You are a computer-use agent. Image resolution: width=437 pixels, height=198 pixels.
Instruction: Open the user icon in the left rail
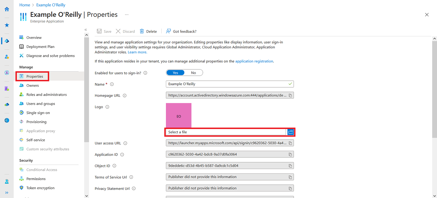[7, 57]
